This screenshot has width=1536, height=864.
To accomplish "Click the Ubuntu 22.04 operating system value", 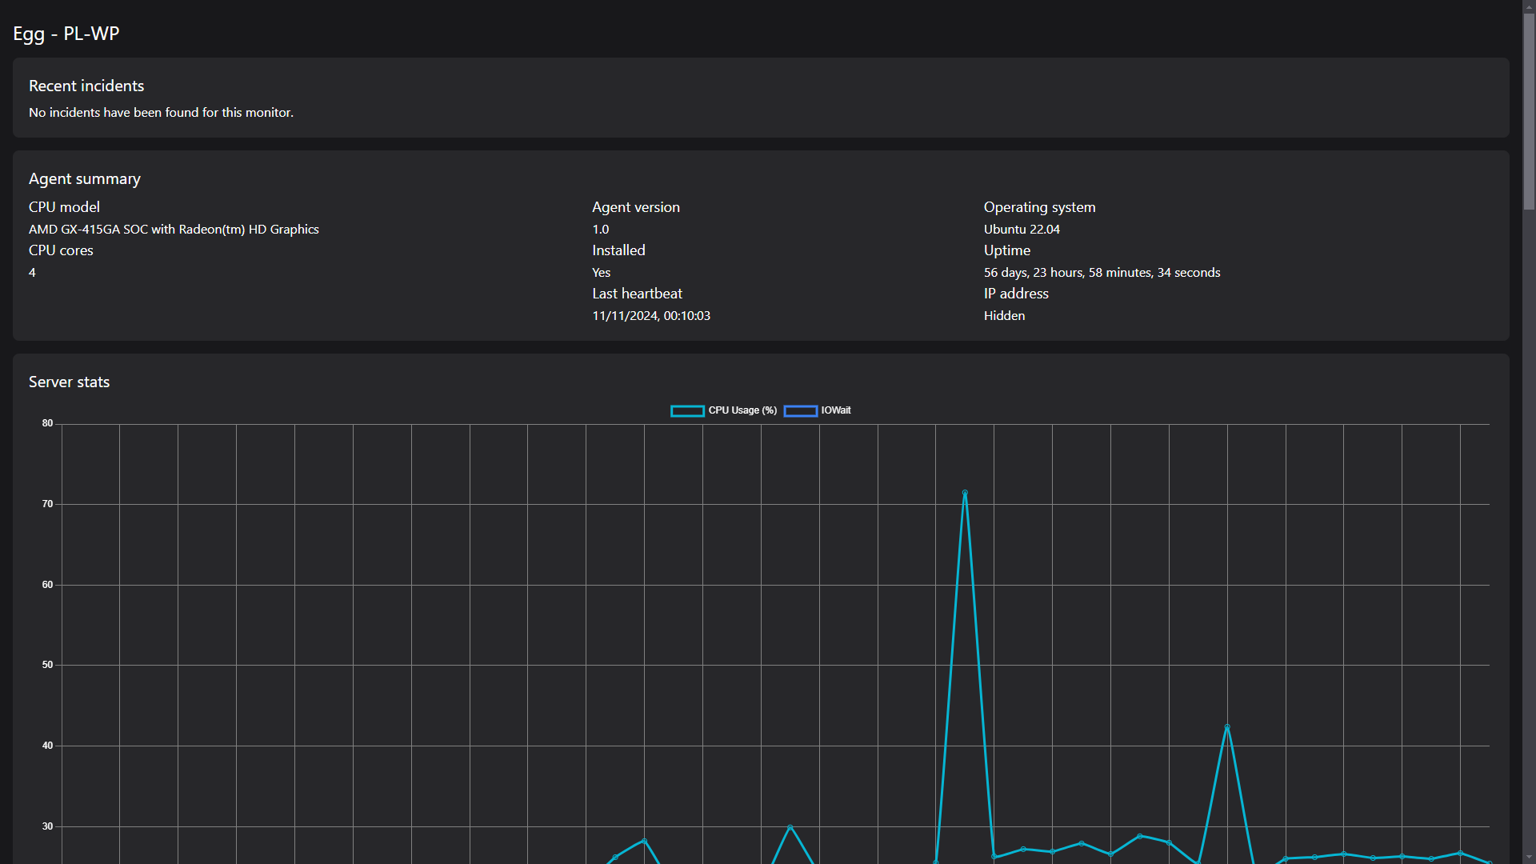I will [1022, 230].
